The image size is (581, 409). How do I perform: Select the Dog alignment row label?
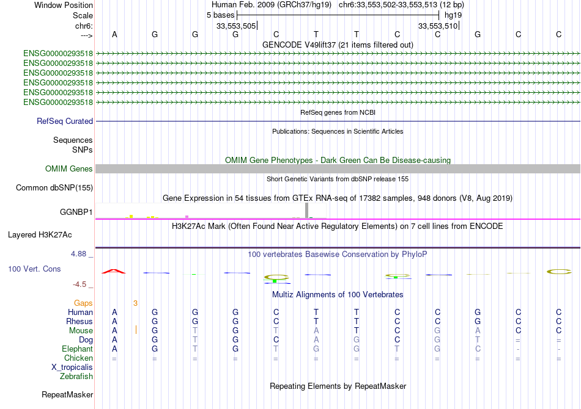coord(86,340)
